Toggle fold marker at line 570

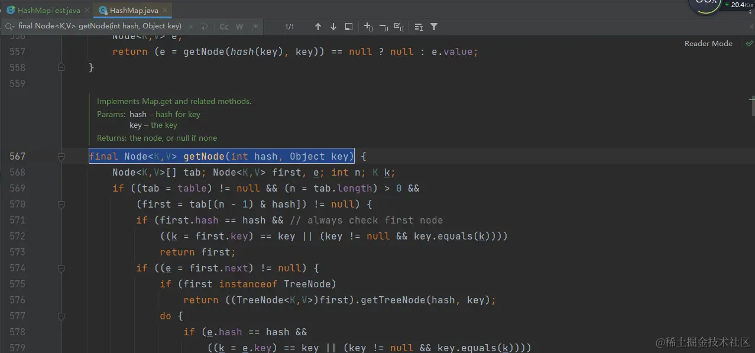pos(61,205)
